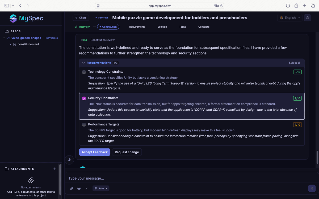Click the send message arrow button
319x199 pixels.
pyautogui.click(x=312, y=188)
